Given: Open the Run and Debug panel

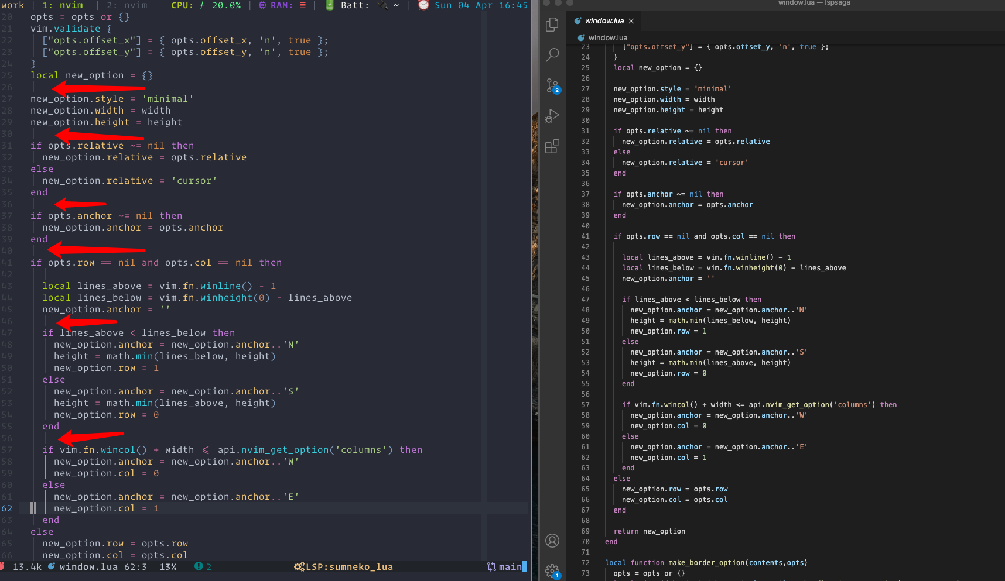Looking at the screenshot, I should point(552,116).
